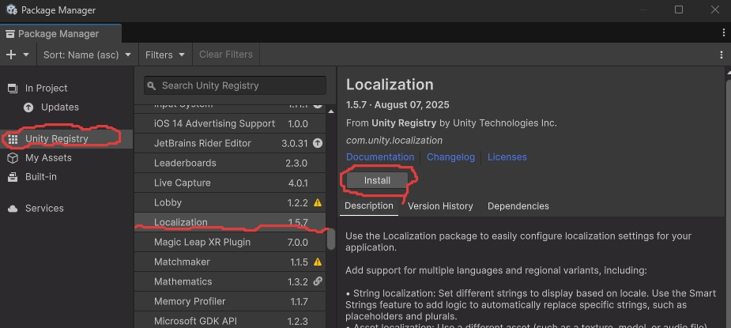This screenshot has width=731, height=328.
Task: Select In Project in the sidebar
Action: (66, 89)
